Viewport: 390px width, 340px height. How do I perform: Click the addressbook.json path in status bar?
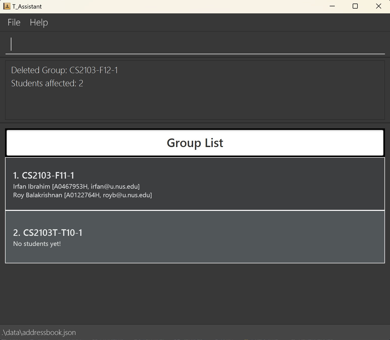point(39,332)
